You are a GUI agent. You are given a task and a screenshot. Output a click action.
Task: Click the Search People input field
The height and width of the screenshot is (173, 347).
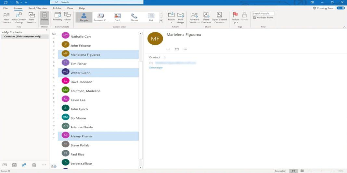263,14
